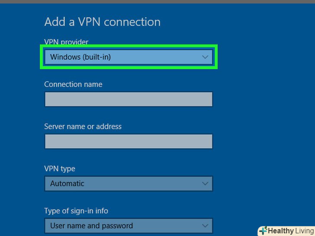This screenshot has height=236, width=315.
Task: Select the Windows (built-in) provider text
Action: [x=80, y=57]
